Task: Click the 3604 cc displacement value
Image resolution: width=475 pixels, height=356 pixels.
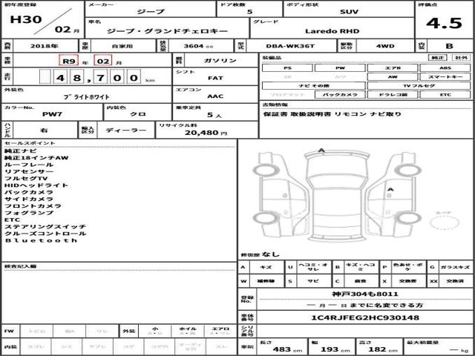Action: [x=198, y=46]
